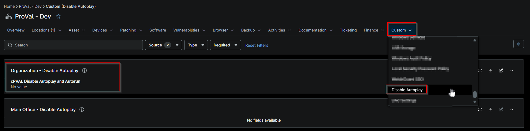Expand the Asset menu
Screen dimensions: 530x131
(x=77, y=30)
